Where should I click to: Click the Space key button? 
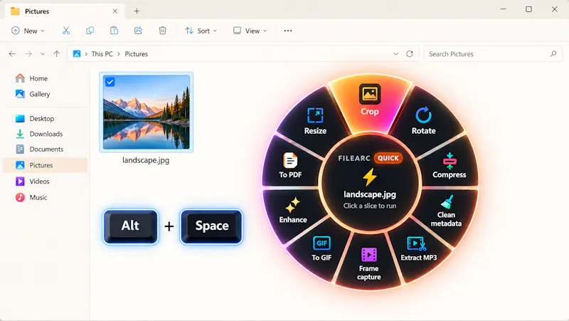point(211,226)
